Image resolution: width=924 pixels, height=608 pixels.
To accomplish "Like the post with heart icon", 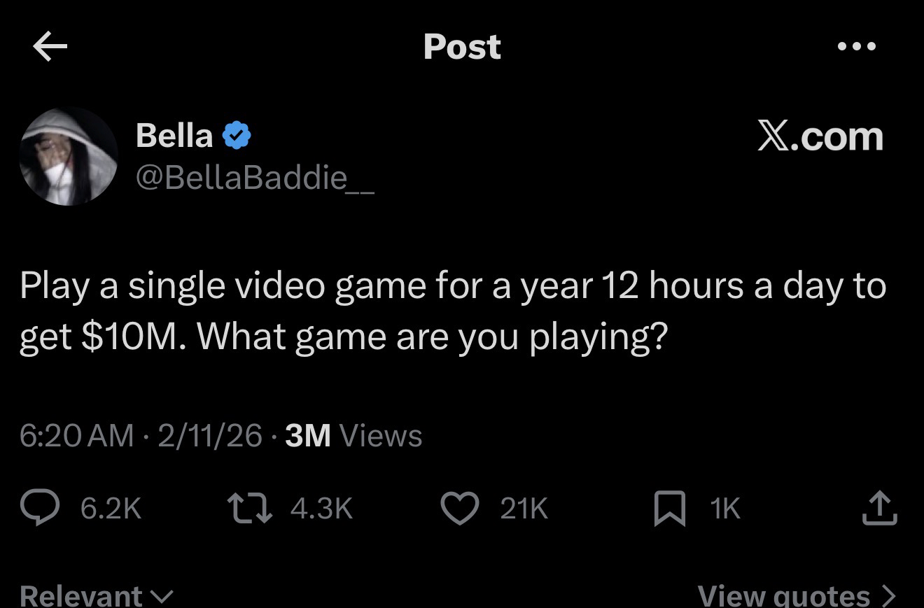I will click(459, 508).
